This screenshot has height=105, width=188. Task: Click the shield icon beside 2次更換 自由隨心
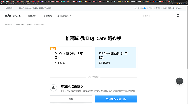coord(53,88)
